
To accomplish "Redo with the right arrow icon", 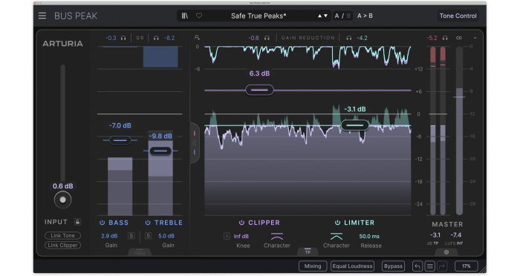I will coord(442,266).
